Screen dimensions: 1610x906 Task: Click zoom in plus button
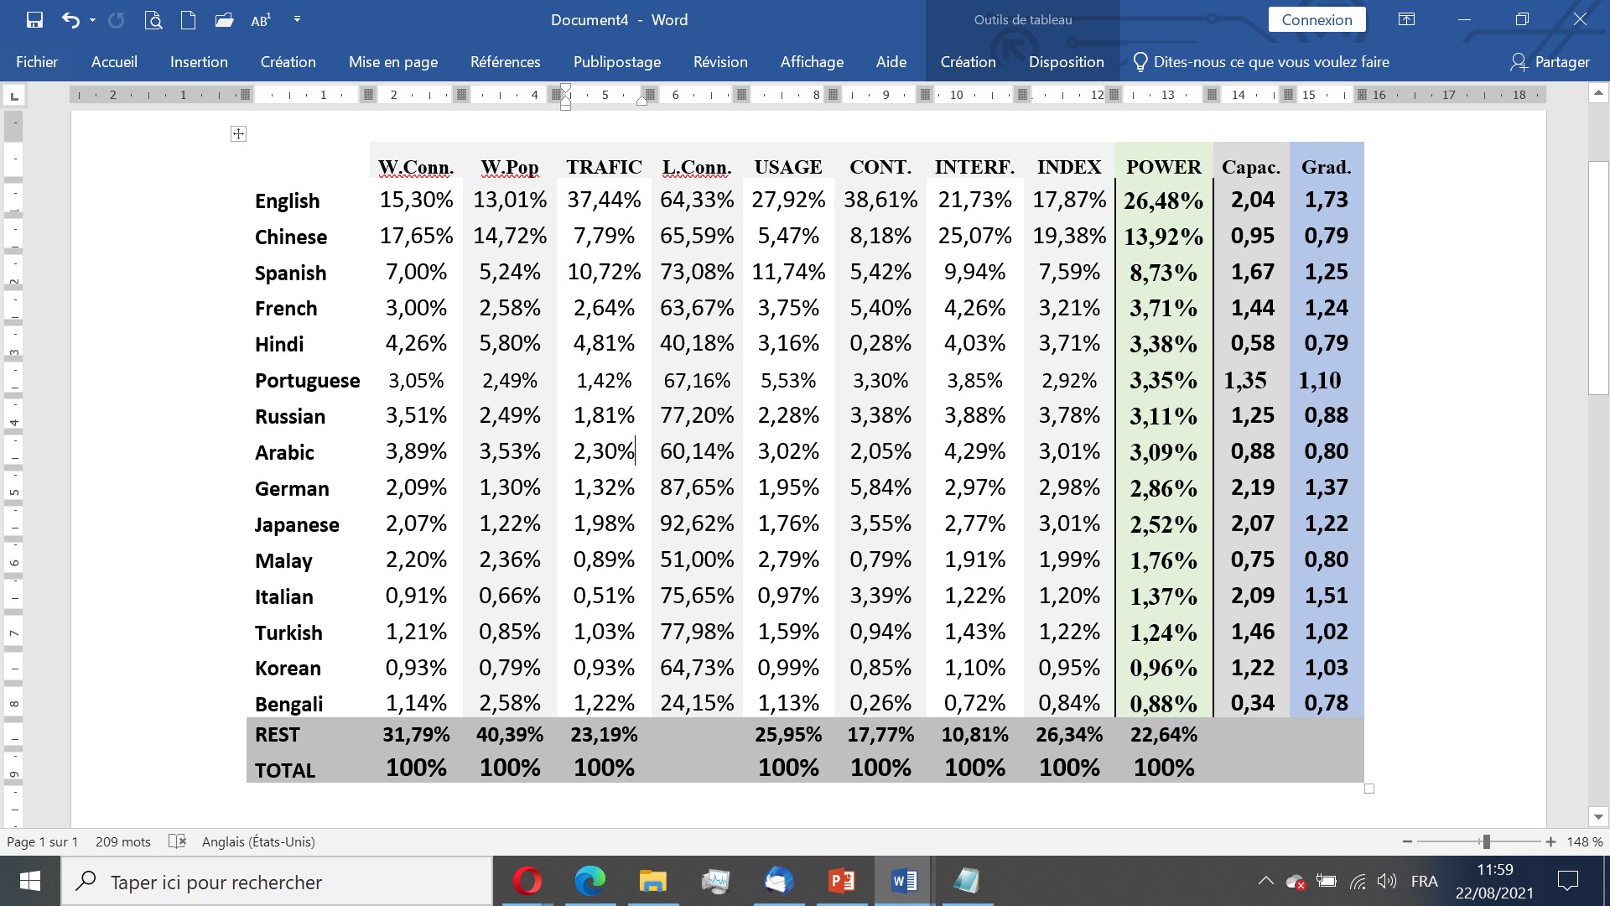pos(1550,841)
